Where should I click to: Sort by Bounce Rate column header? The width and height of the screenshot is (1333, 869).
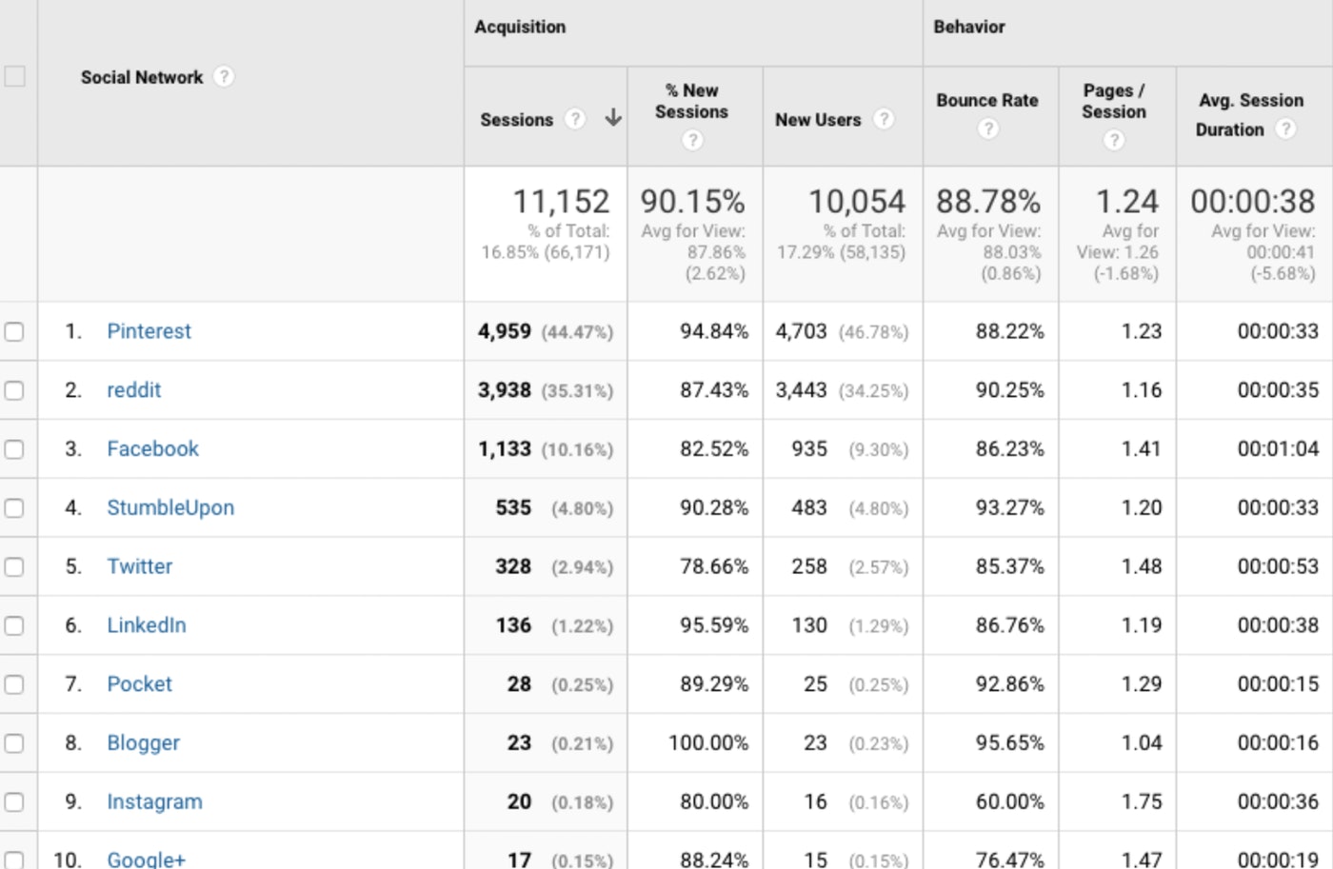pyautogui.click(x=987, y=100)
